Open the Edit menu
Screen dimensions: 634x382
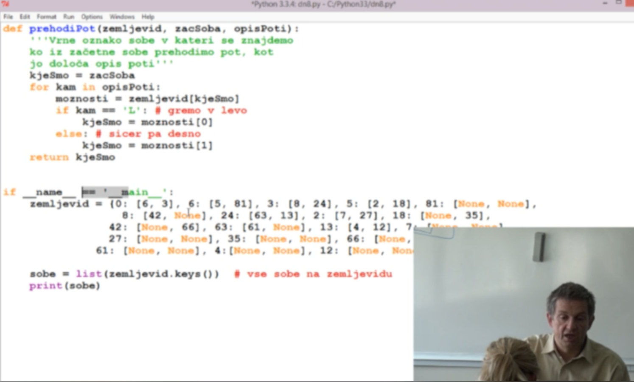(x=25, y=17)
